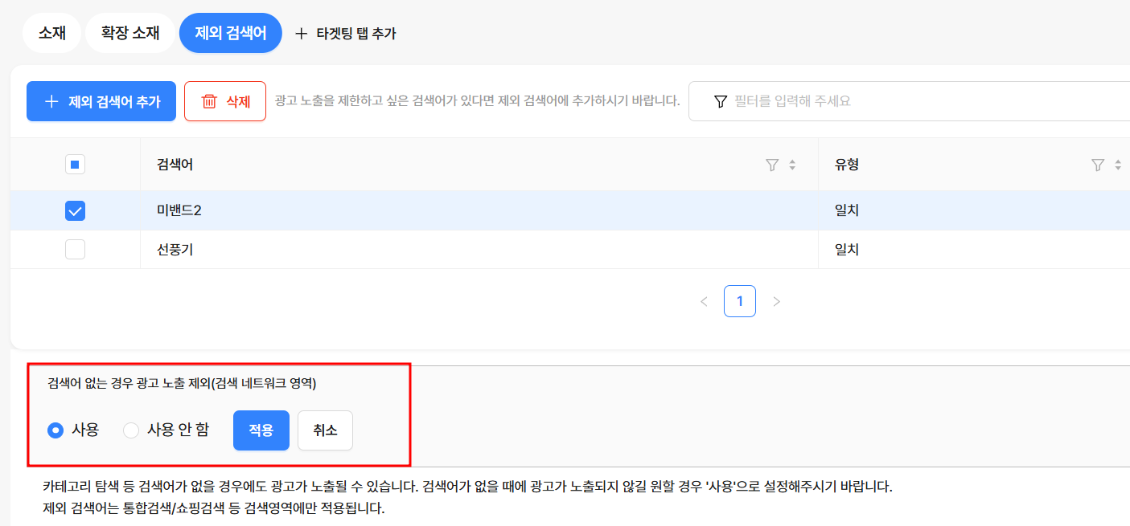Select the 사용 안 함 radio option
The width and height of the screenshot is (1130, 526).
131,430
